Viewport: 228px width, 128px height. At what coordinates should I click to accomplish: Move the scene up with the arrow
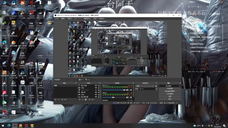click(x=62, y=100)
